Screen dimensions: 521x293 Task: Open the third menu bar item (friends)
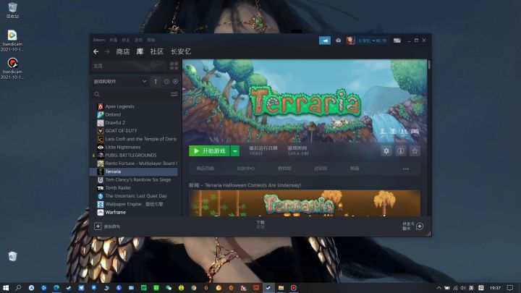[x=126, y=40]
